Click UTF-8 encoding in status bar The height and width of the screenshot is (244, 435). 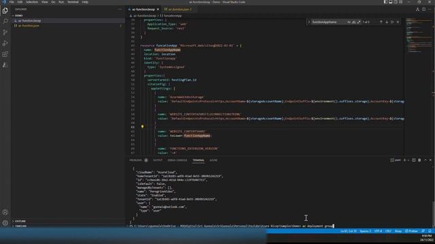(378, 231)
